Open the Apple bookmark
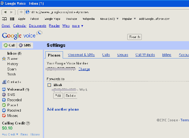 coord(22,19)
